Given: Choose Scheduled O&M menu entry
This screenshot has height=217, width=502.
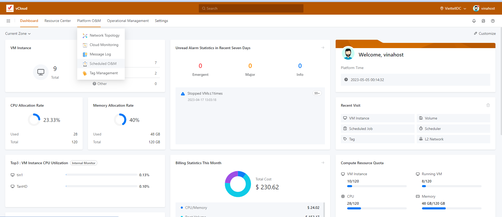Looking at the screenshot, I should (103, 64).
